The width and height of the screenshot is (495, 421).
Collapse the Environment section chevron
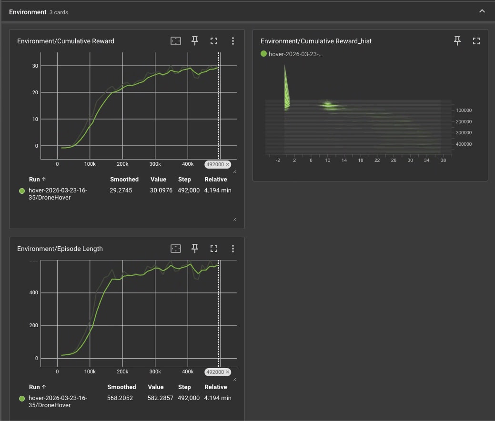(x=482, y=11)
